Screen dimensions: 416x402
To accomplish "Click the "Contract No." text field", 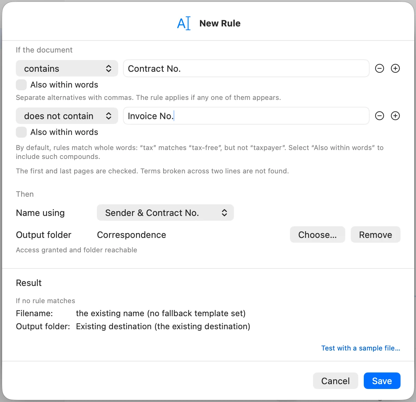I will 246,68.
